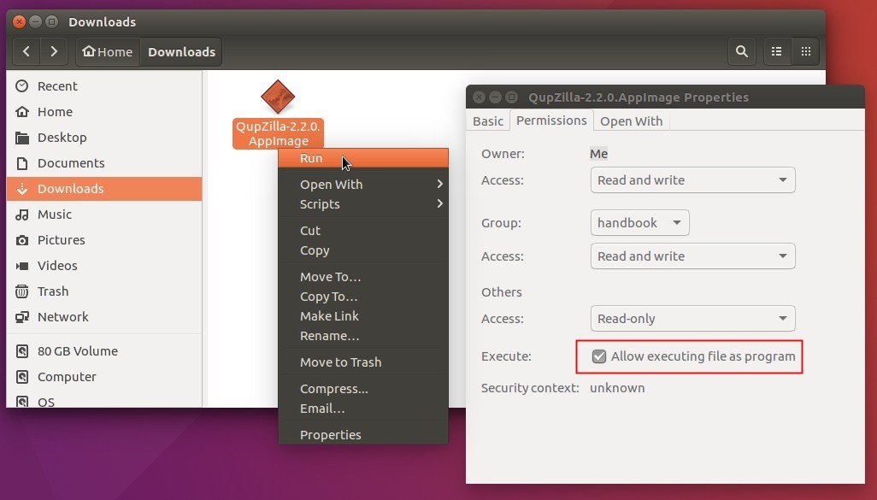Open Documents in the sidebar
The height and width of the screenshot is (500, 877).
(x=104, y=163)
